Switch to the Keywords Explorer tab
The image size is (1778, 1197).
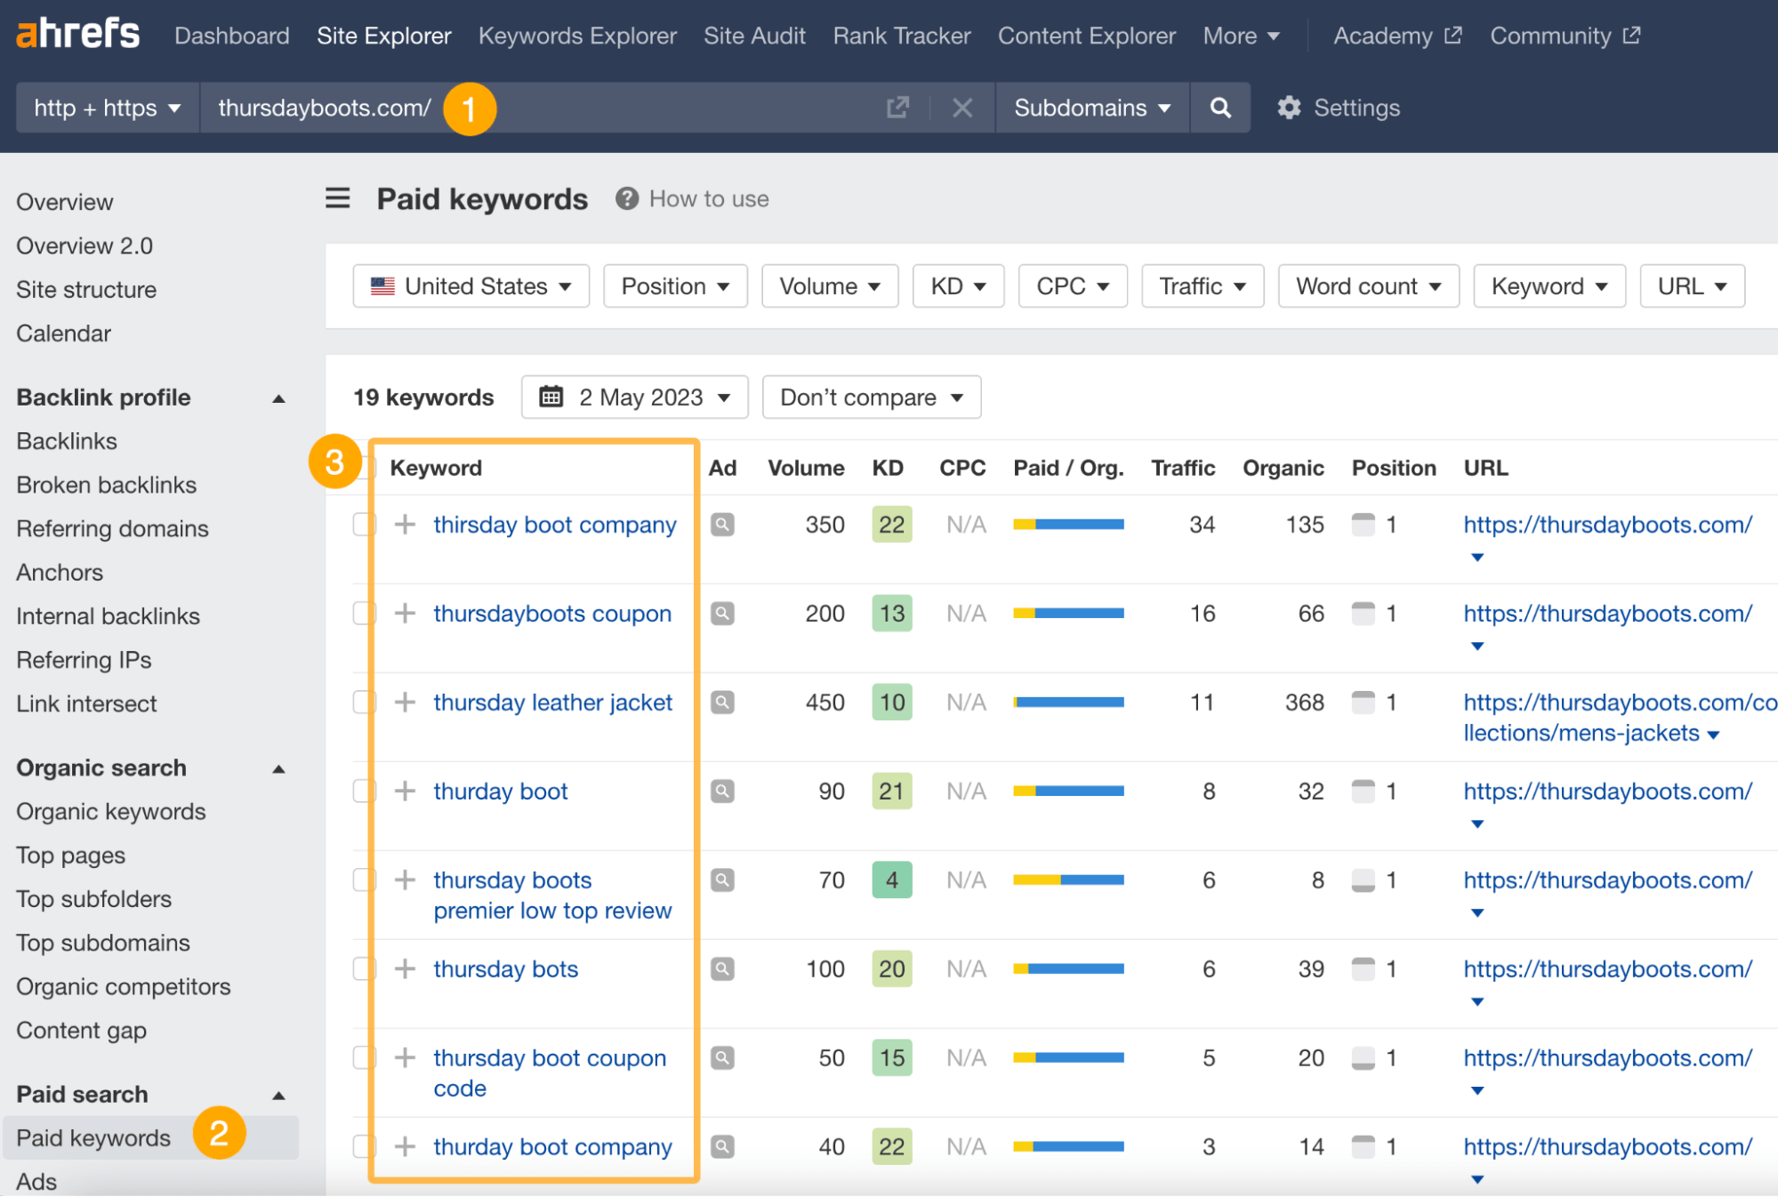pyautogui.click(x=576, y=36)
